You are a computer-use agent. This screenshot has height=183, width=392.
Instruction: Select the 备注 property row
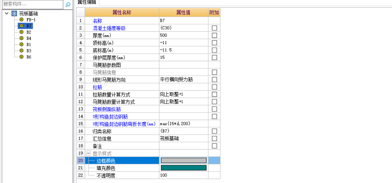(x=149, y=146)
